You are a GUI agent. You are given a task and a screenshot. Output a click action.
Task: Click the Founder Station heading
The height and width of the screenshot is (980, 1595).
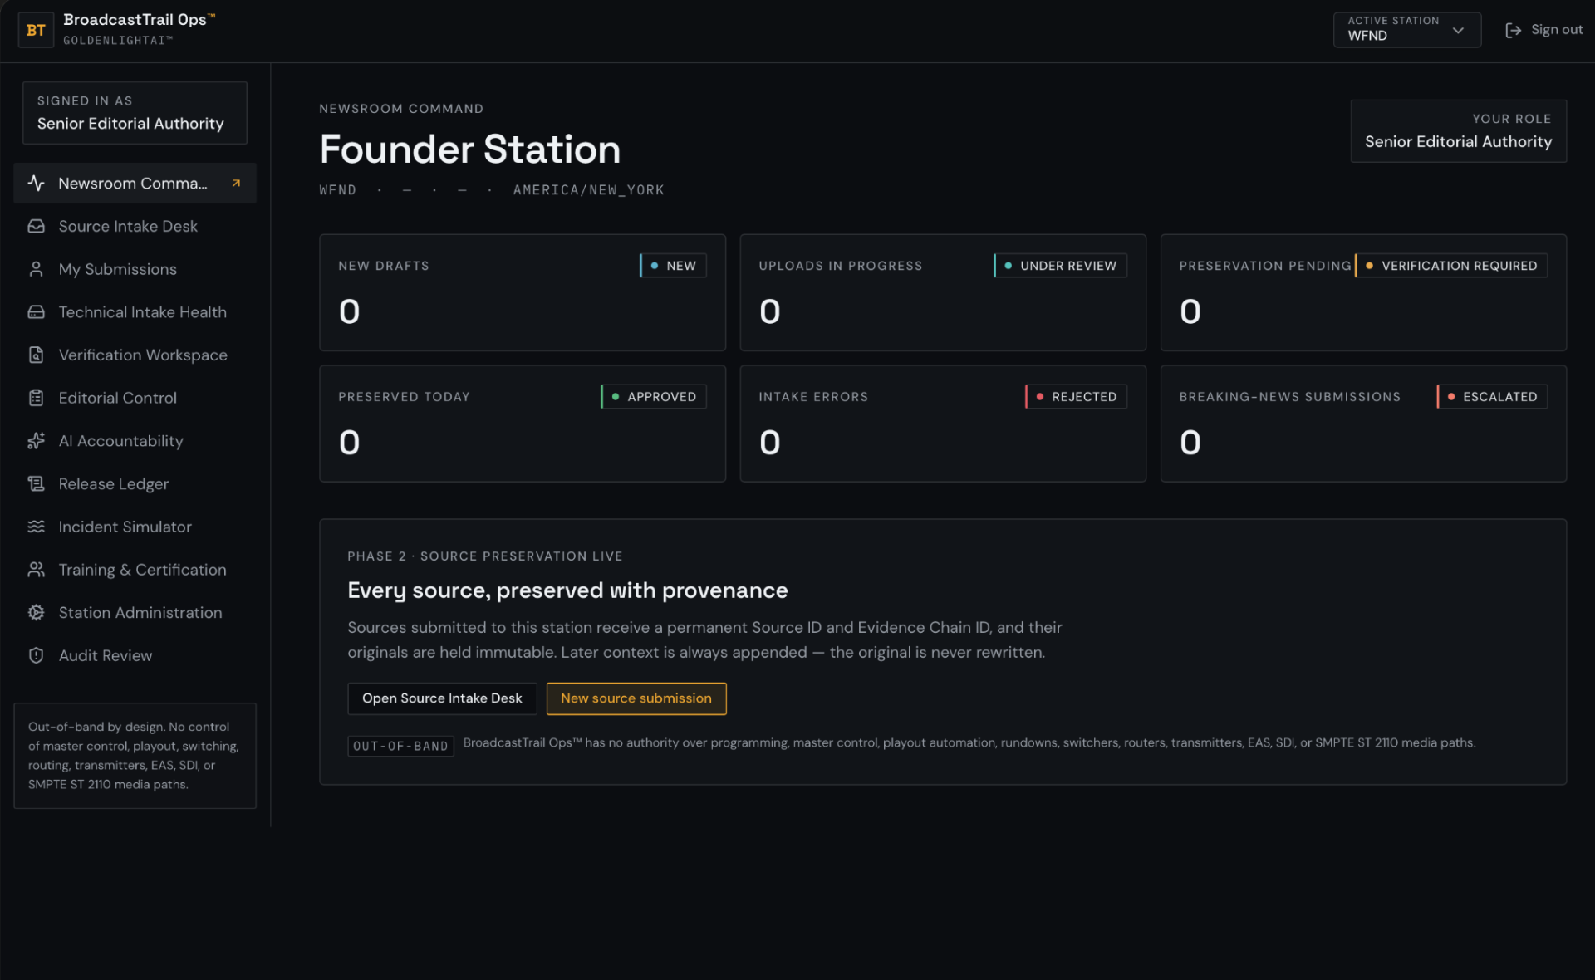coord(470,149)
